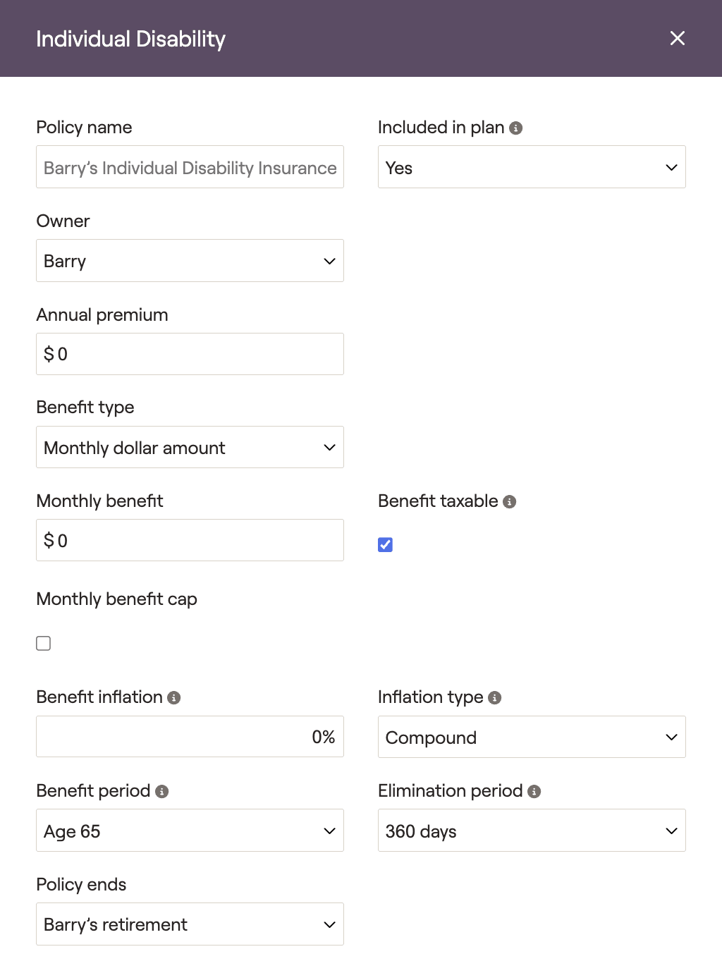
Task: Uncheck the Benefit taxable checkbox
Action: click(385, 544)
